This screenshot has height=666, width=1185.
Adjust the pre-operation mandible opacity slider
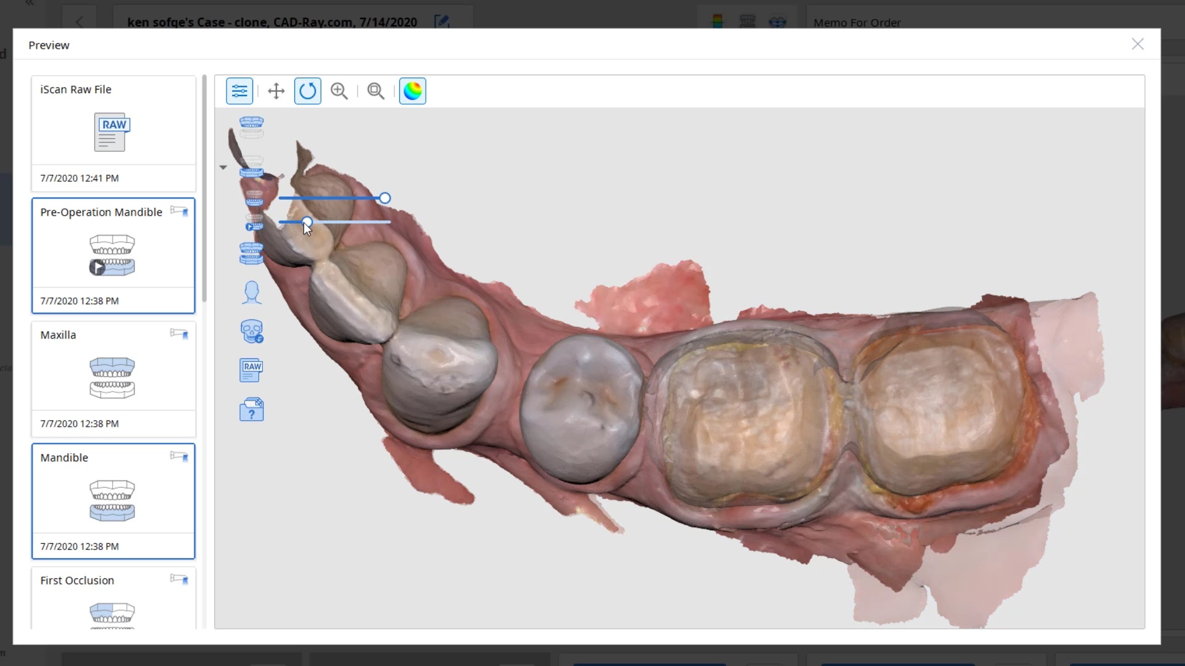point(307,221)
